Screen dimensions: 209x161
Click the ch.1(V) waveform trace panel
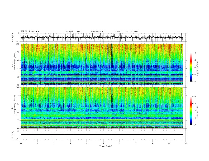tap(103, 37)
